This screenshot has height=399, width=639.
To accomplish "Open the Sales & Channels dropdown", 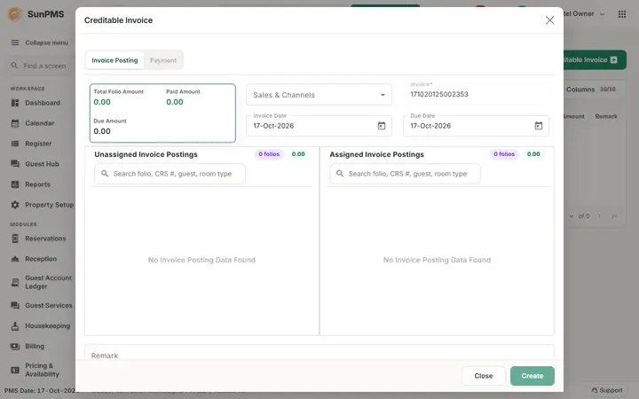I will 319,95.
